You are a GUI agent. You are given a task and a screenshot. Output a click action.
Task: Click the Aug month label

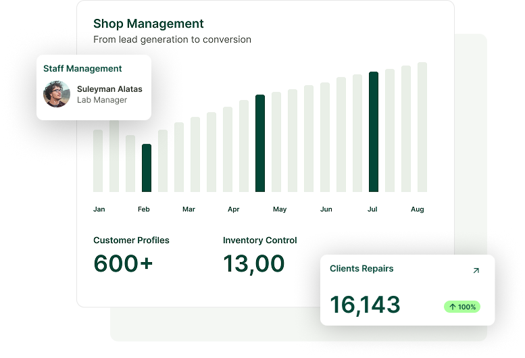(x=418, y=209)
